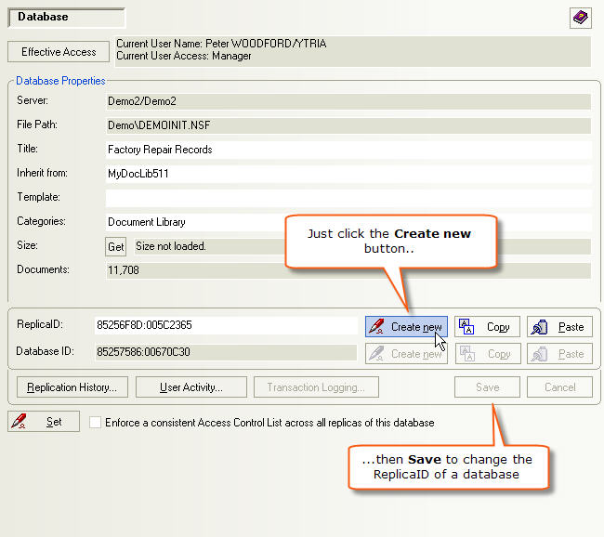Enable the consistent Access Control List checkbox
This screenshot has width=604, height=537.
tap(95, 422)
